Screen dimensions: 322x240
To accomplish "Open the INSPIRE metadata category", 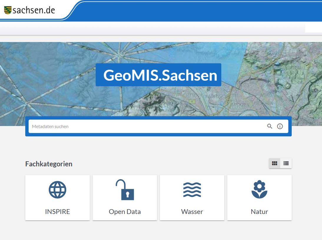I will click(57, 197).
